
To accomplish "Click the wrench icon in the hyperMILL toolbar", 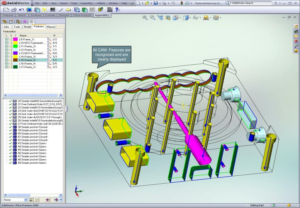I will (x=61, y=10).
